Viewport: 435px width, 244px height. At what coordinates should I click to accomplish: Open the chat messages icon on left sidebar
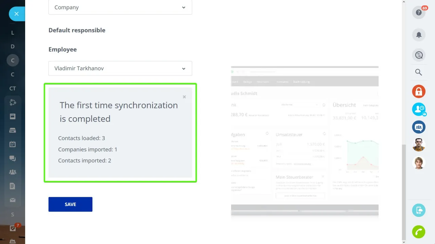point(13,158)
